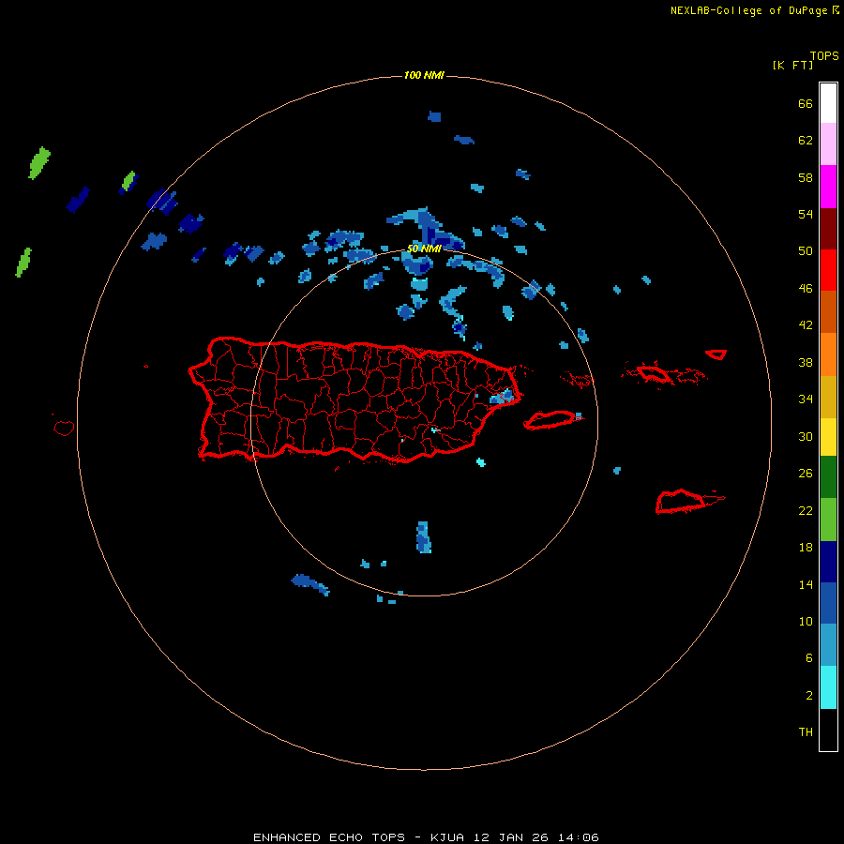Click the light pink swatch between 62 and 58
844x844 pixels.
click(828, 144)
